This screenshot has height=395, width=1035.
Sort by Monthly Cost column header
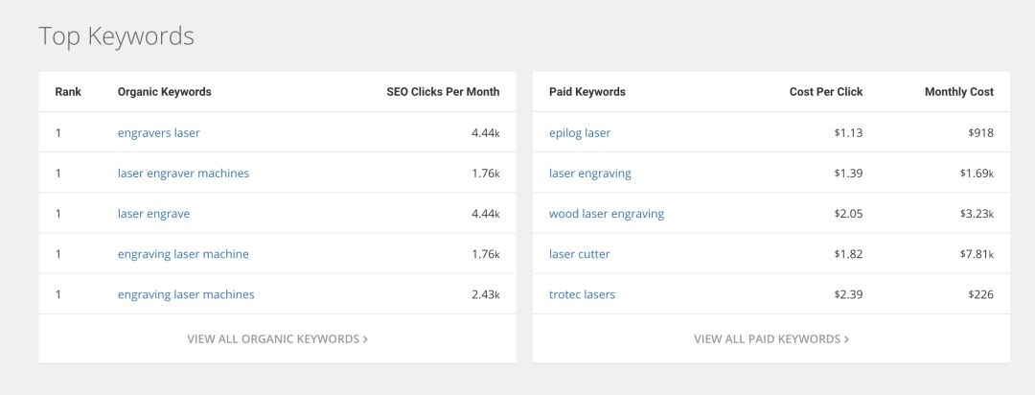[x=959, y=92]
